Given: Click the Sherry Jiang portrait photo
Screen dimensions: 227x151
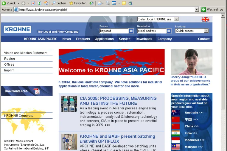Looking at the screenshot, I should 191,62.
